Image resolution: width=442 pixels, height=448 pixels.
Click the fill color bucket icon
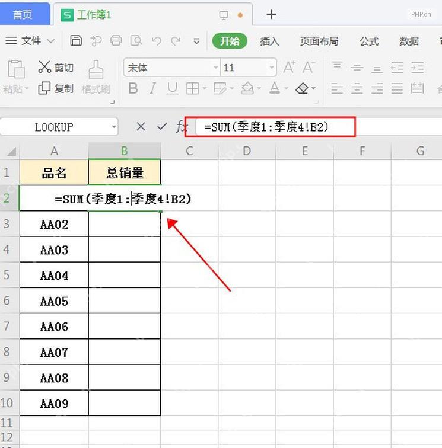247,88
